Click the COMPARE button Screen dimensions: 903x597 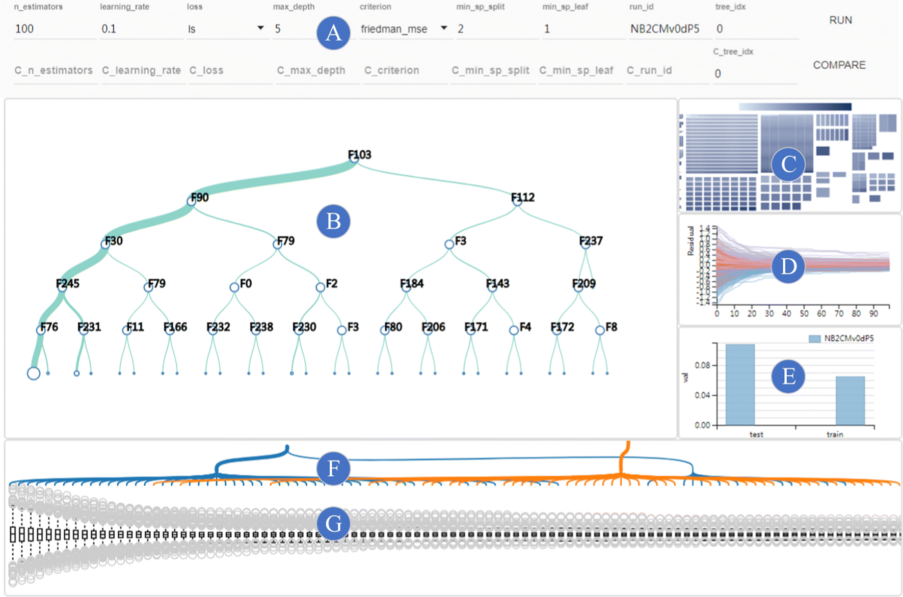(839, 65)
